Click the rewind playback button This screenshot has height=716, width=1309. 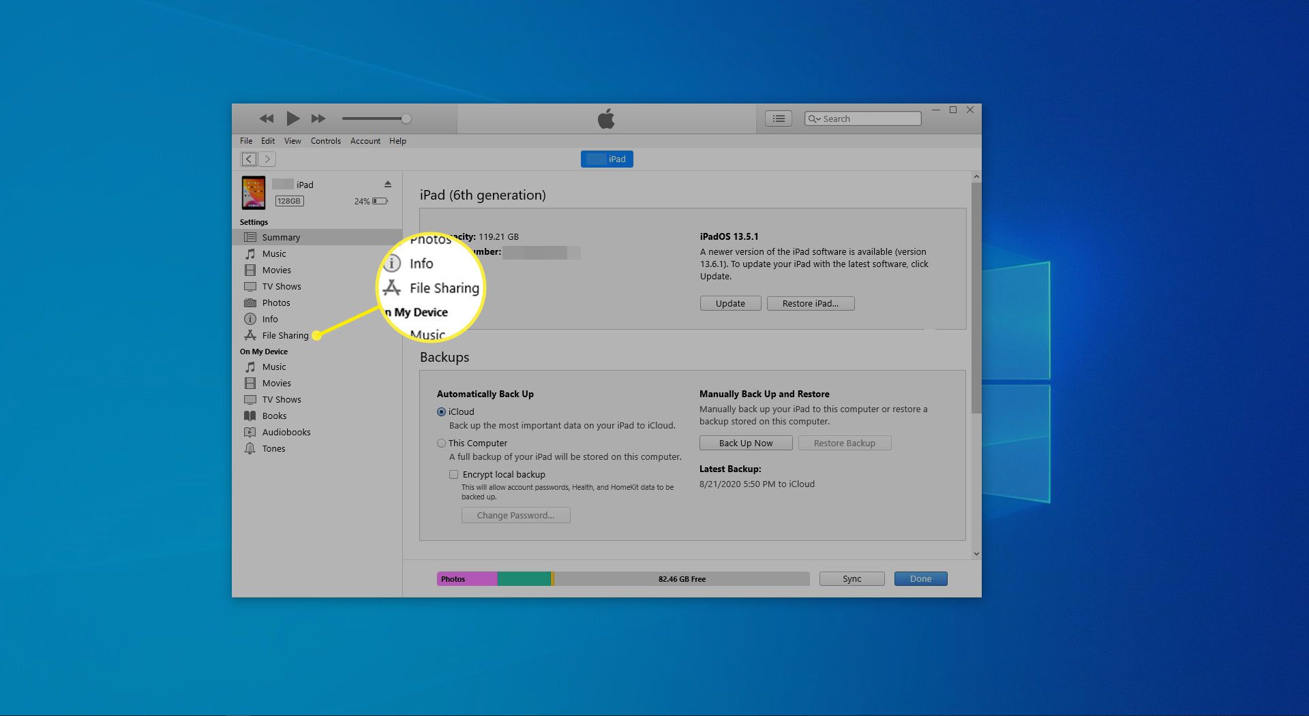pos(266,119)
